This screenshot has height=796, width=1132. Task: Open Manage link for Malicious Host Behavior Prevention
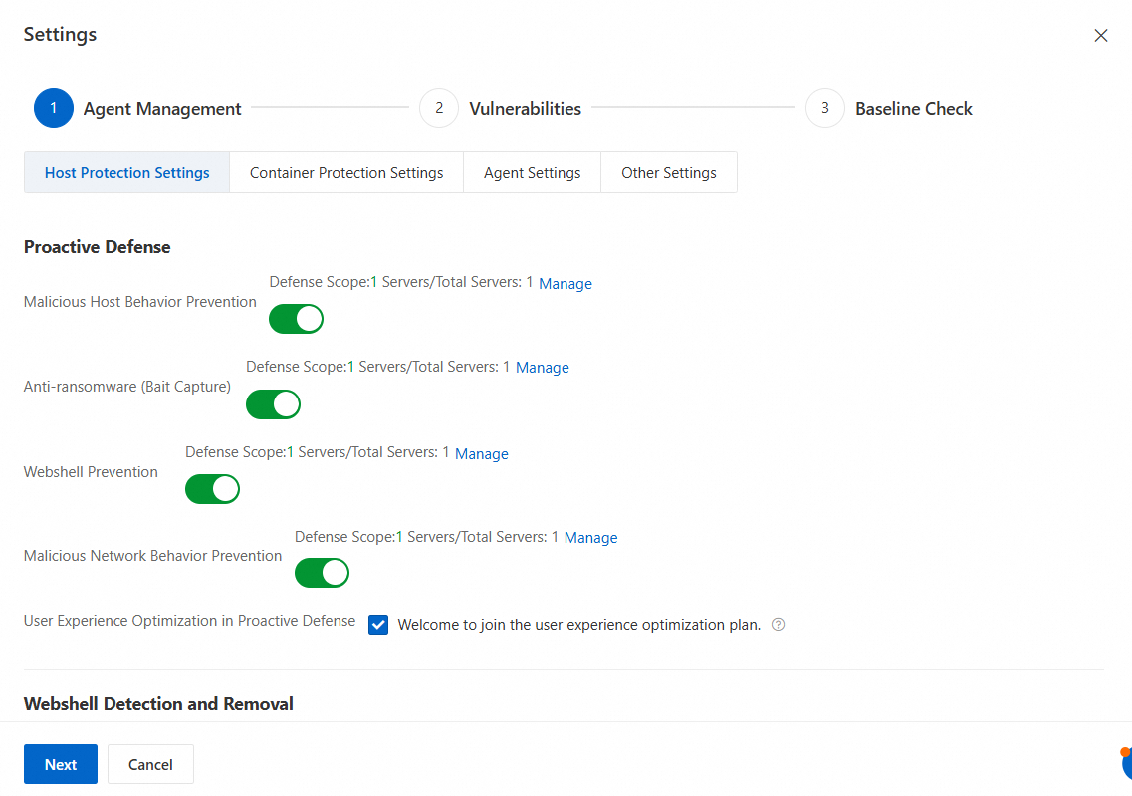[566, 284]
